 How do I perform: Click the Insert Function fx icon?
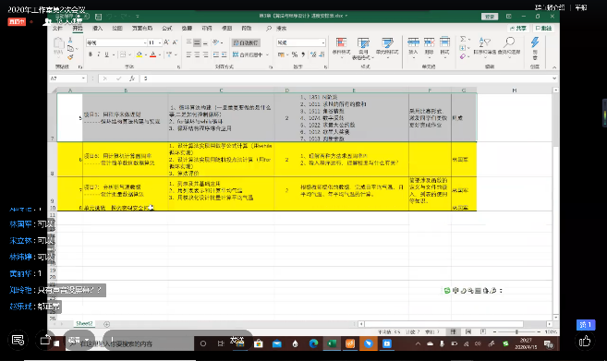coord(131,78)
